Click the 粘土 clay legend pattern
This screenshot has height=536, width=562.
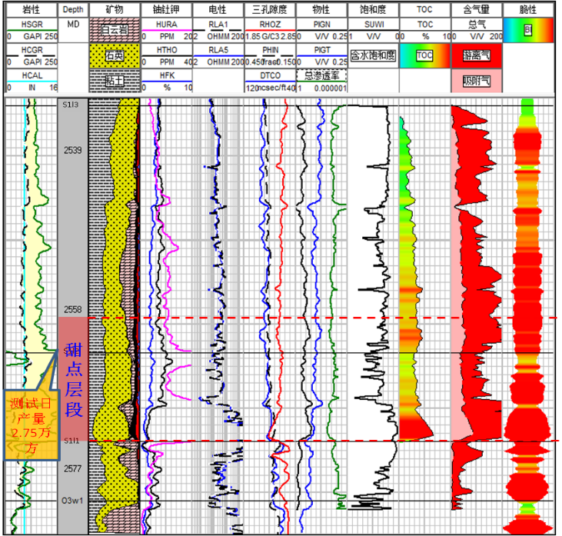(113, 80)
